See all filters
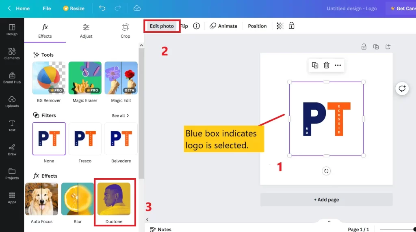416x232 pixels. tap(120, 116)
